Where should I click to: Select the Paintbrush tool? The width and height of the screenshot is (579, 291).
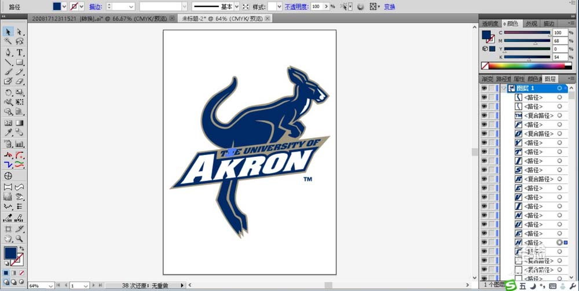[x=8, y=72]
